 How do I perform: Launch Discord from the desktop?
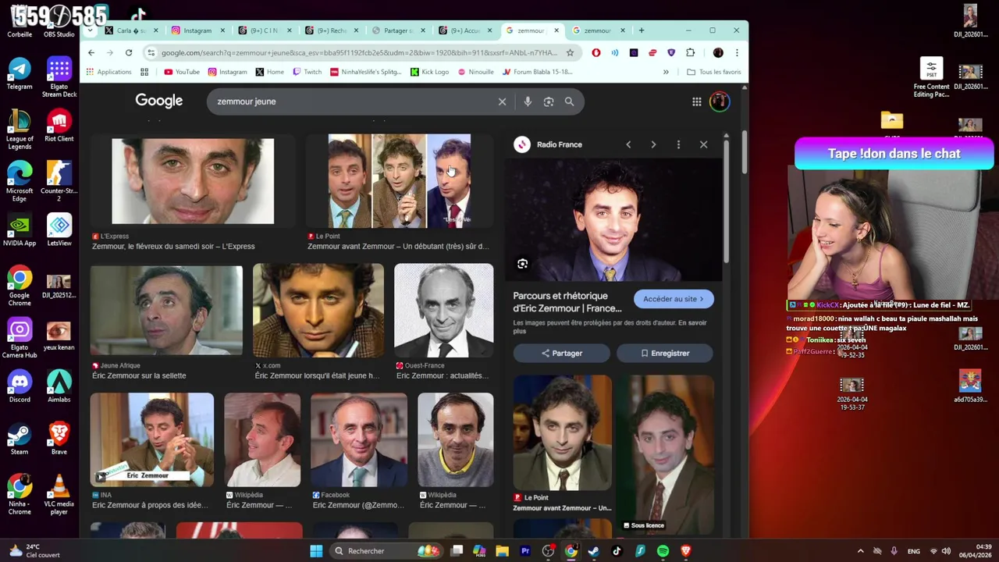20,387
